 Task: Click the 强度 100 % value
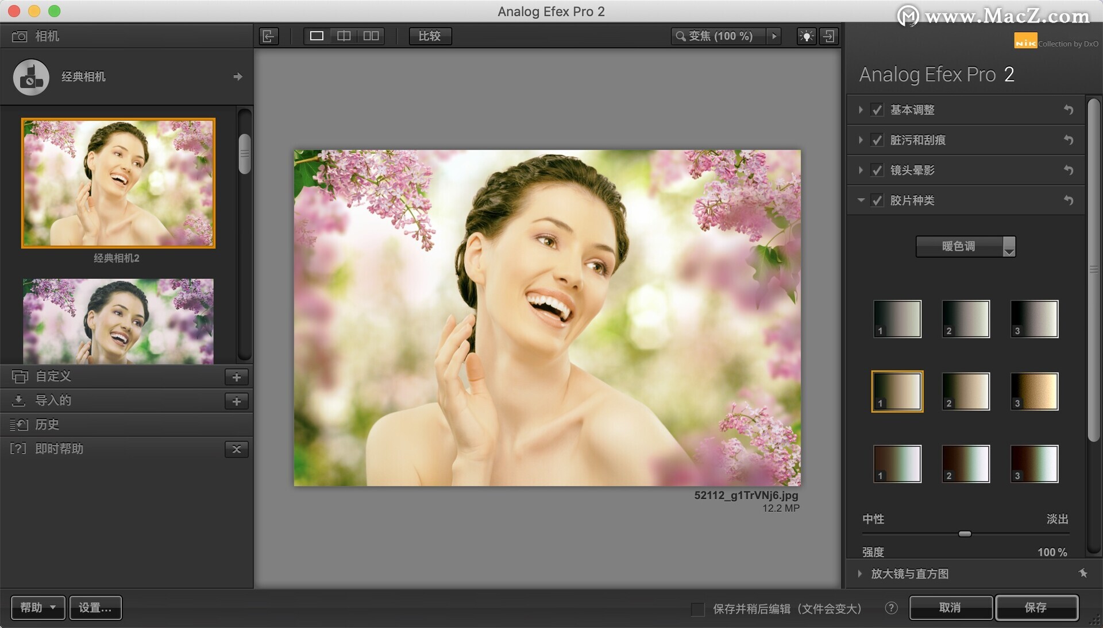(x=1052, y=552)
